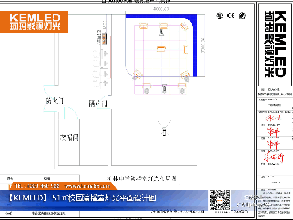Image resolution: width=293 pixels, height=220 pixels.
Task: Click the 51㎡校园演播室灯光平面设计图 banner title
Action: point(104,198)
